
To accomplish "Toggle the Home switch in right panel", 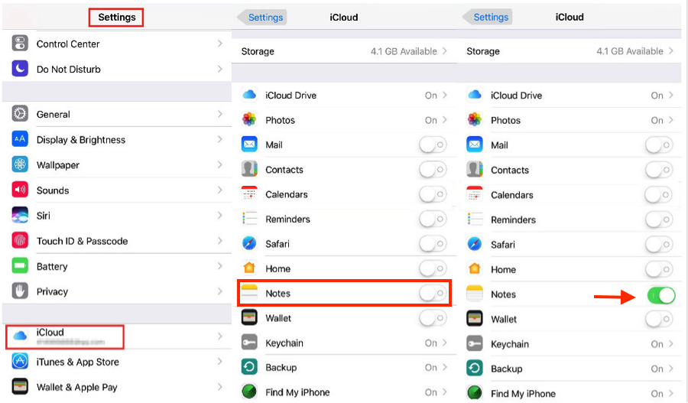I will point(659,269).
